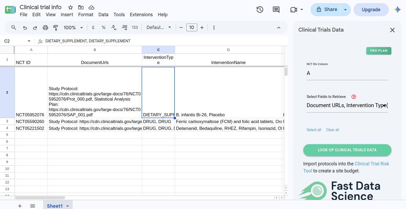Click the vertical scrollbar thumb
The height and width of the screenshot is (209, 406).
coord(286,72)
